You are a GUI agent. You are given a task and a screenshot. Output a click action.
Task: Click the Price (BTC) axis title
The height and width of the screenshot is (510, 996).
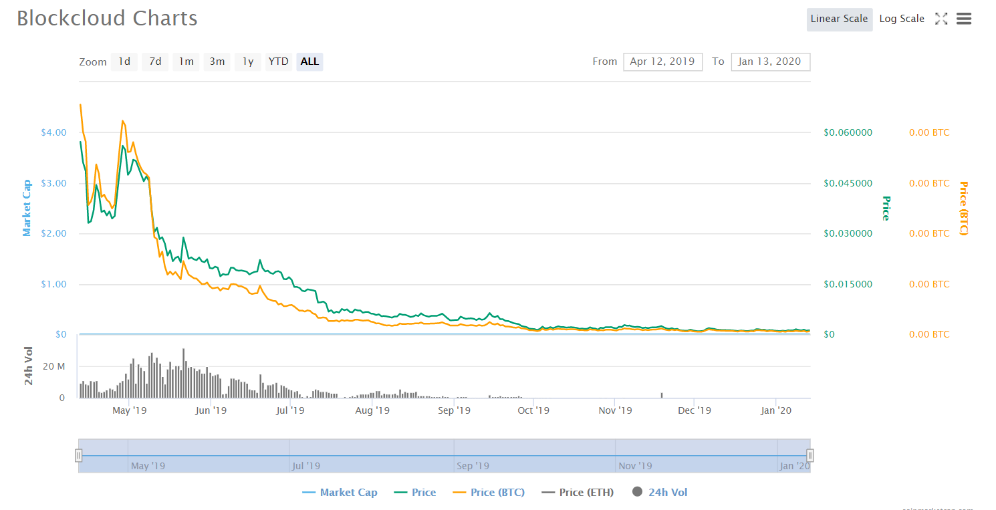[x=963, y=208]
